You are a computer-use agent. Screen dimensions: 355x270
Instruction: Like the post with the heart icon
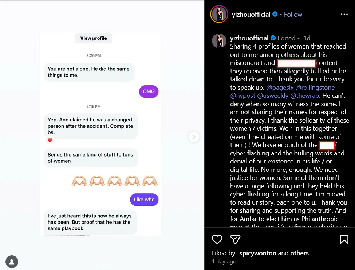point(217,239)
